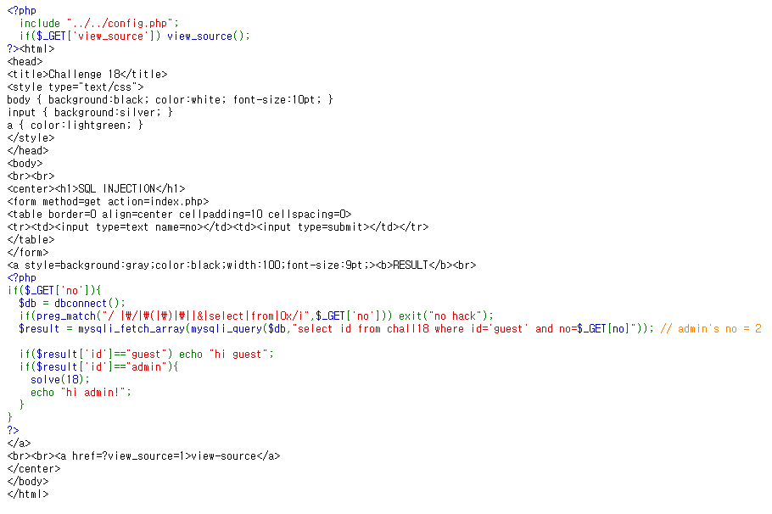Click the SQL INJECTION heading line
Screen dimensions: 772x514
pos(96,189)
